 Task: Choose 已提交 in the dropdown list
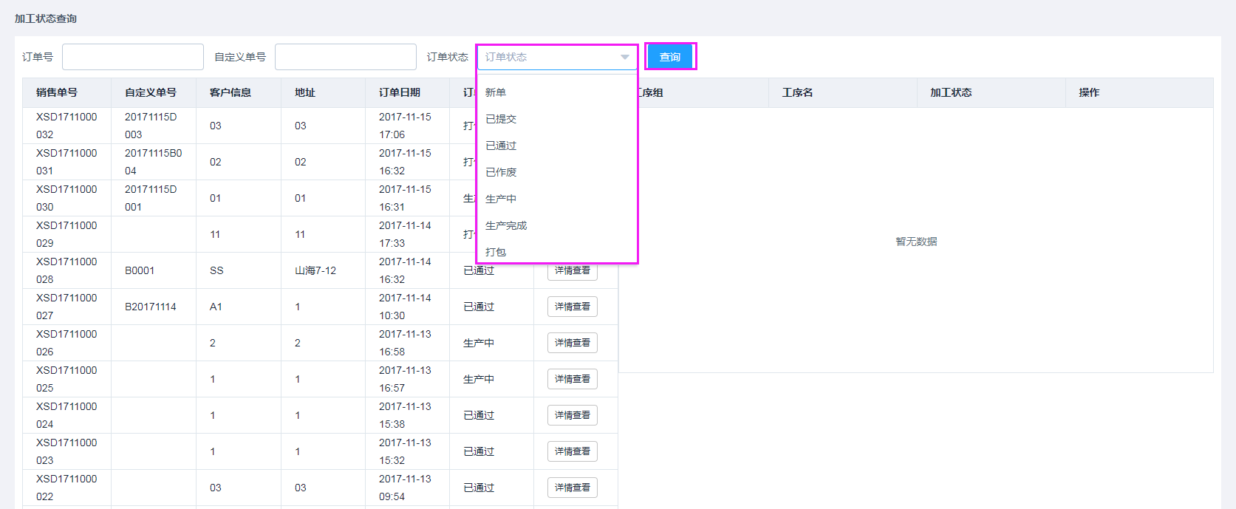click(x=501, y=119)
